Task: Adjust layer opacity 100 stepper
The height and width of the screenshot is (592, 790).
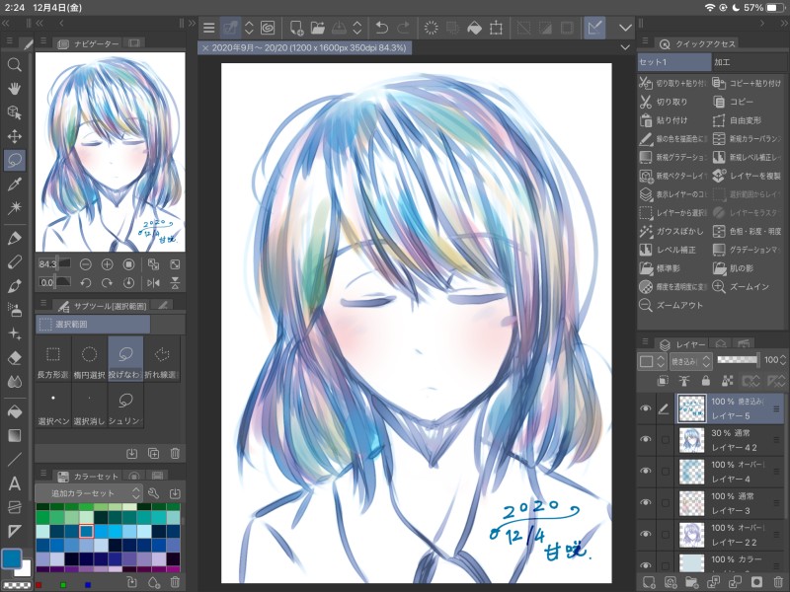Action: point(782,360)
